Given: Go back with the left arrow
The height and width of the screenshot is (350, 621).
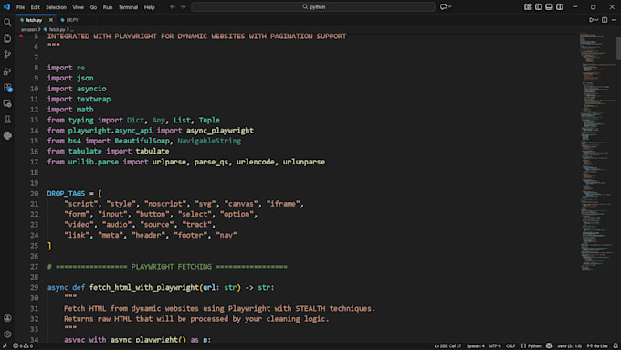Looking at the screenshot, I should [x=173, y=6].
